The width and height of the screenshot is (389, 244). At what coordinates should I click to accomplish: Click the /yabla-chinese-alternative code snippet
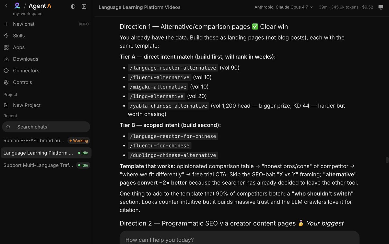coord(168,106)
